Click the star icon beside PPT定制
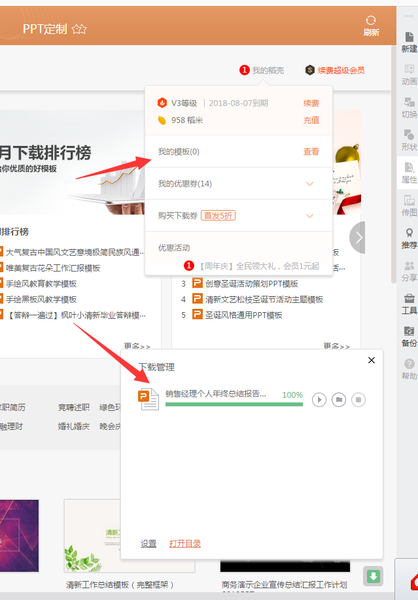 (79, 29)
